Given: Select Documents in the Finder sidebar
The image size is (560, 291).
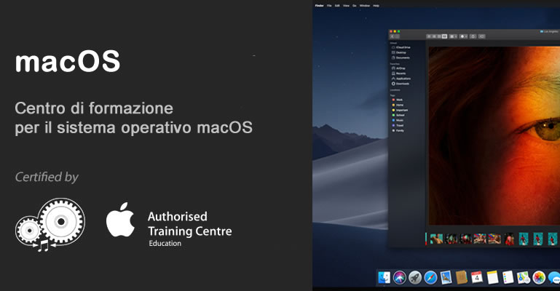Looking at the screenshot, I should 401,57.
